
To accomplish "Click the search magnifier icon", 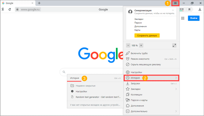I will click(64, 72).
